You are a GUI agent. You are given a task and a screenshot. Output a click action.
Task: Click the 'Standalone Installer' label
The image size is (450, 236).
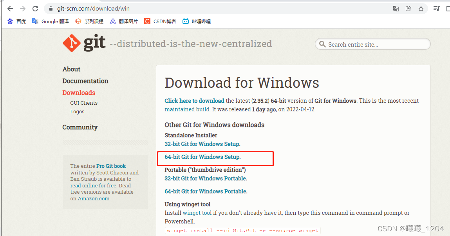pos(191,135)
